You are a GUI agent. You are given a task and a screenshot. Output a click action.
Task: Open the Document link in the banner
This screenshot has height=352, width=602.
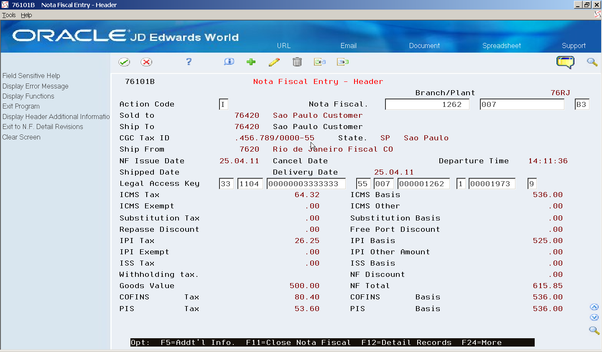pyautogui.click(x=424, y=46)
